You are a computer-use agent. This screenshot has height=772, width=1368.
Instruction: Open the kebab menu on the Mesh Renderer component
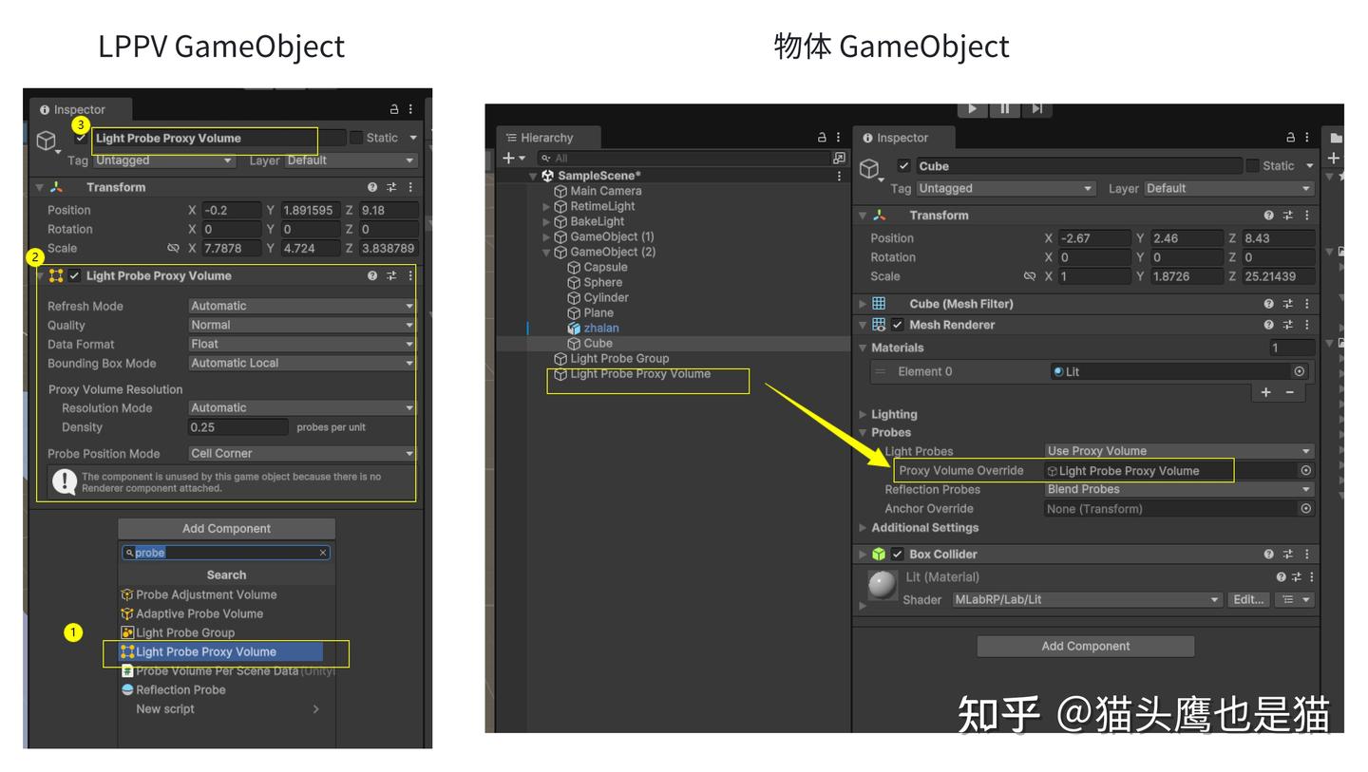pos(1306,324)
